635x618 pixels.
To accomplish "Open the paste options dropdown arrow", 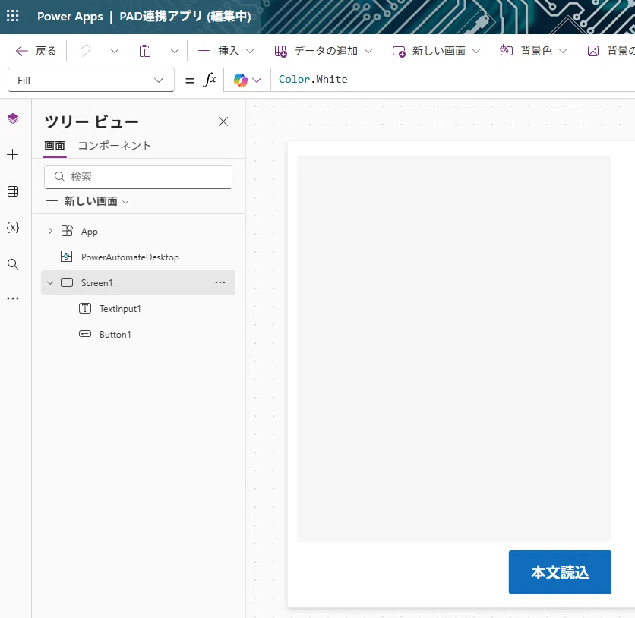I will 175,51.
